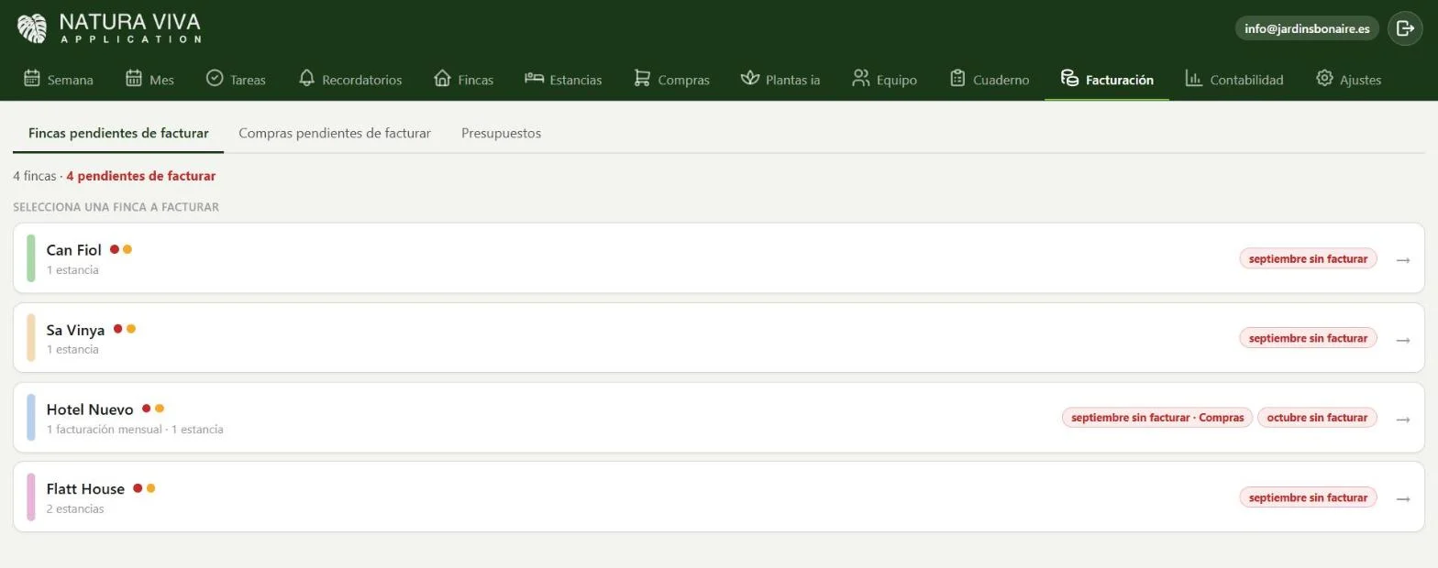Click the 'SELECCIONA UNA FINCA A FACTURAR' heading
Viewport: 1438px width, 568px height.
point(116,207)
